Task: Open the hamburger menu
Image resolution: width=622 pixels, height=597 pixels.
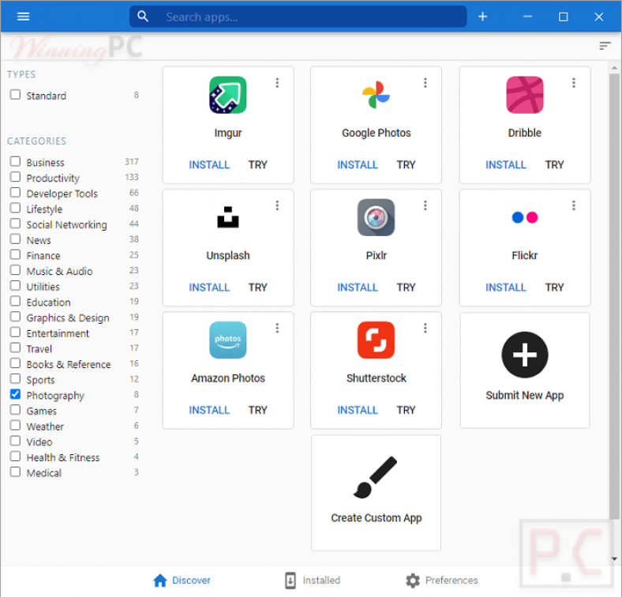Action: 23,17
